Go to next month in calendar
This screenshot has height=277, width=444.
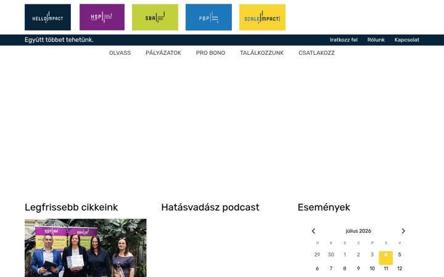[403, 231]
